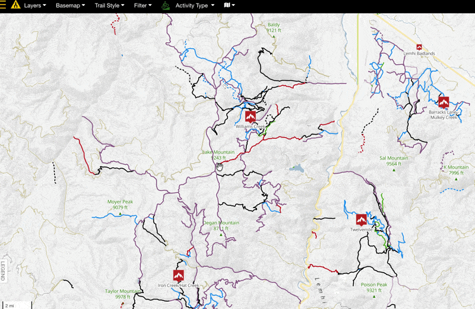Expand the Activity Type dropdown
Screen dimensions: 475x309
195,5
